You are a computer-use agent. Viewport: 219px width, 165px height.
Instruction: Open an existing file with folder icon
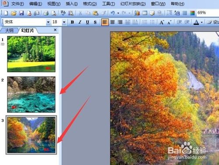pyautogui.click(x=14, y=13)
